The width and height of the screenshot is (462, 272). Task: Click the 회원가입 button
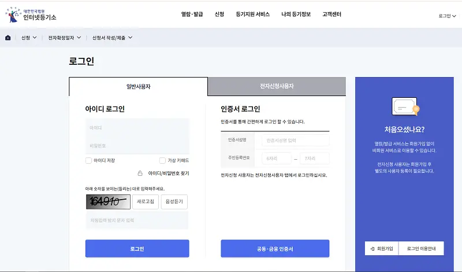[x=382, y=248]
